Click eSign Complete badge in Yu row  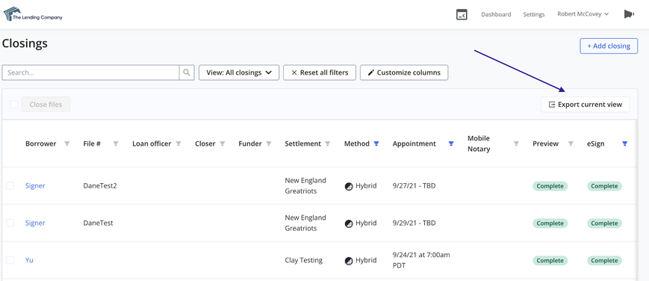click(x=604, y=261)
